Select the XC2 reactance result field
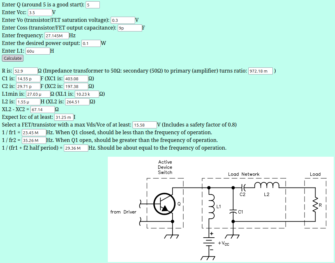 (76, 86)
